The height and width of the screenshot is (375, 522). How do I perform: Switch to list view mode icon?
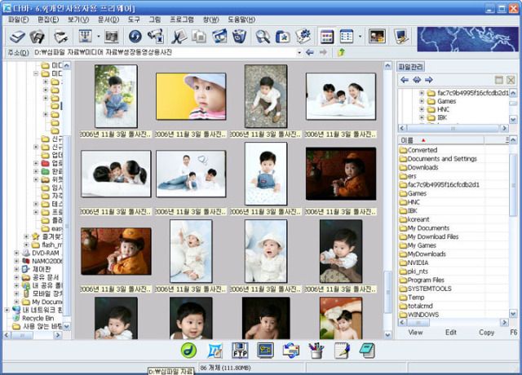347,36
